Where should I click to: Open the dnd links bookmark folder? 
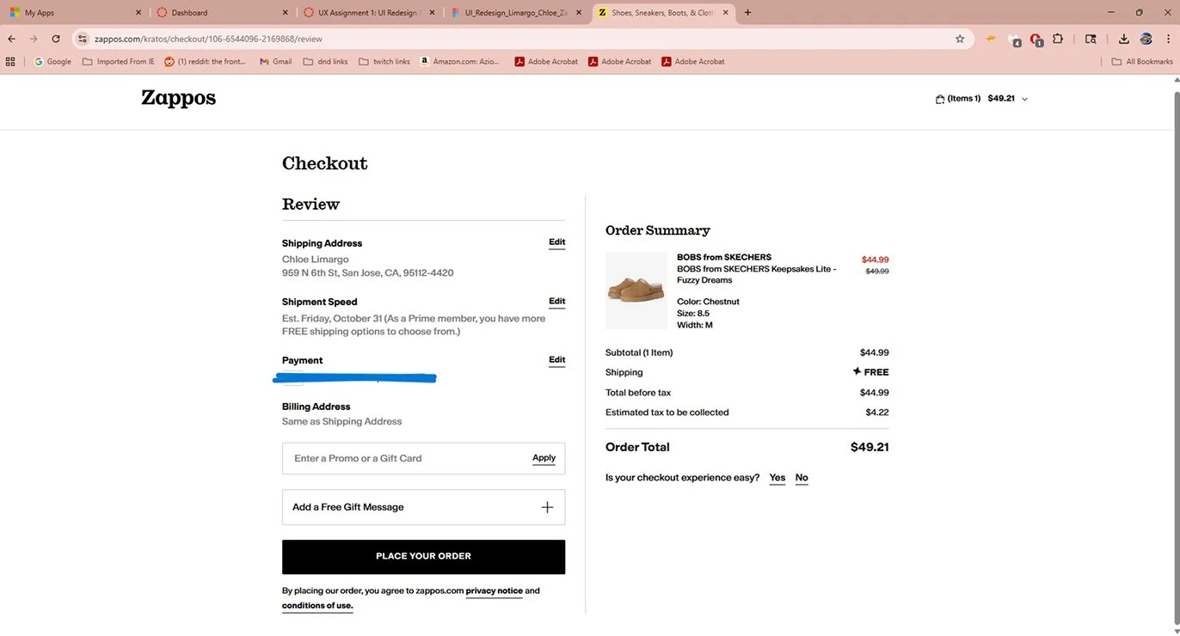click(325, 61)
